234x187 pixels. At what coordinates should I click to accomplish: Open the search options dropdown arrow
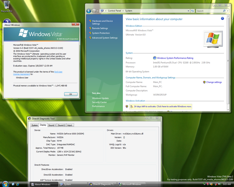[228, 11]
